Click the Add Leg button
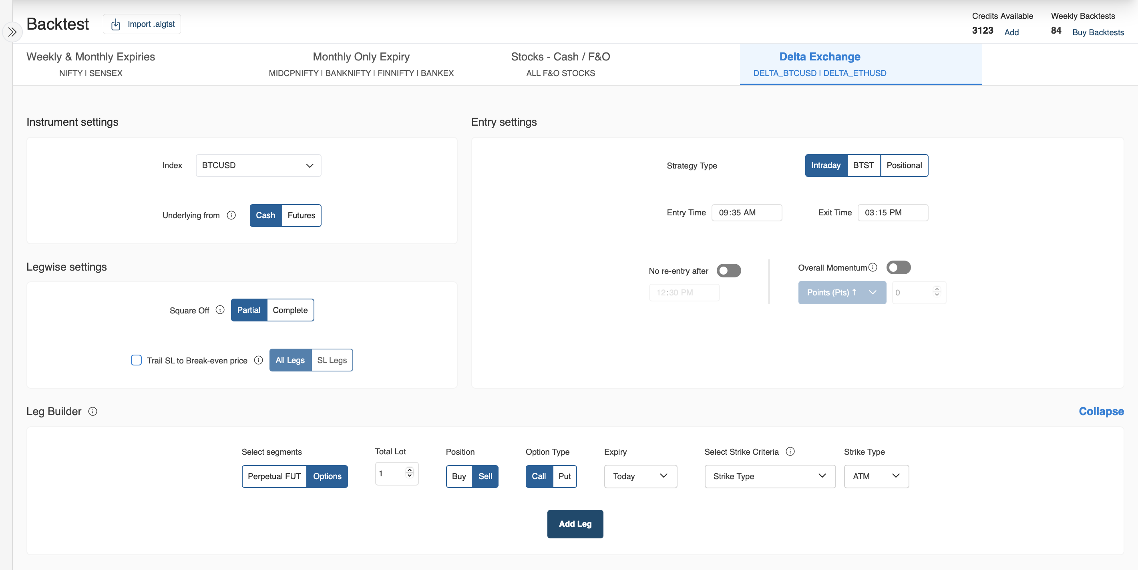This screenshot has width=1138, height=570. 575,524
